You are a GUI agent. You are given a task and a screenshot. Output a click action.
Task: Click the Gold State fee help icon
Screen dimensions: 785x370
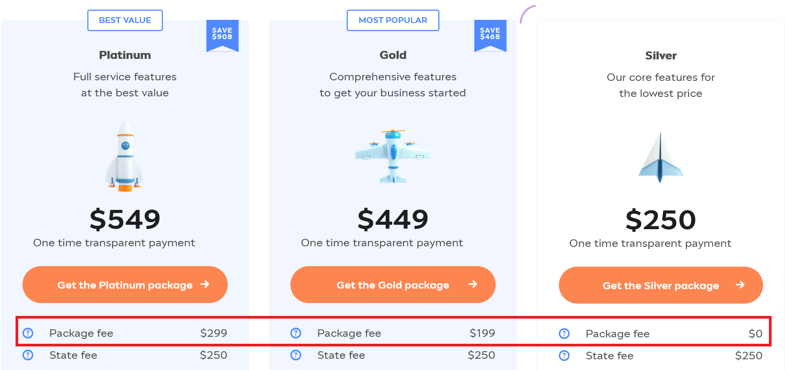pyautogui.click(x=296, y=355)
